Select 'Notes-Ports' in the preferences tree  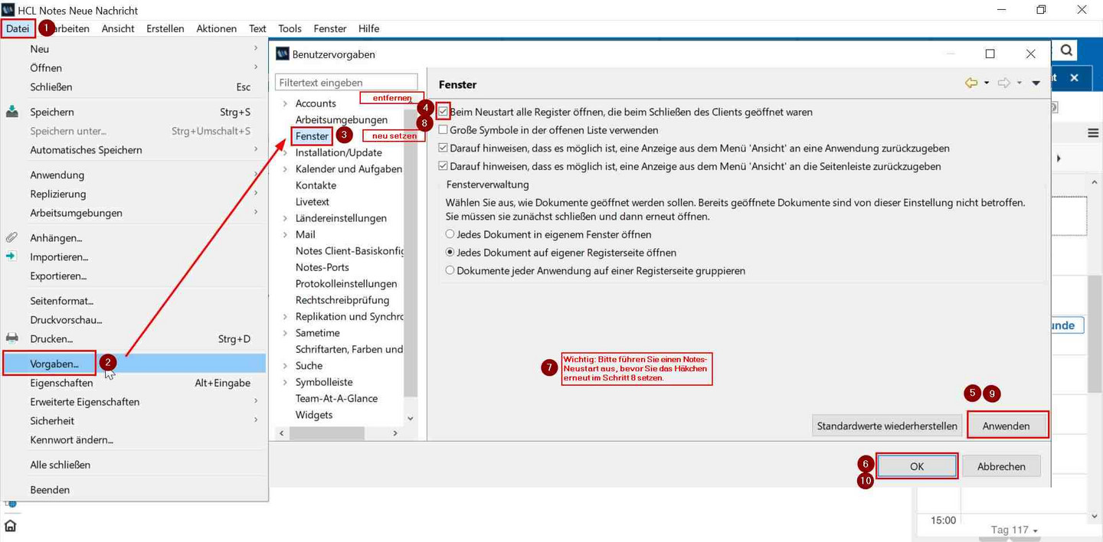322,267
